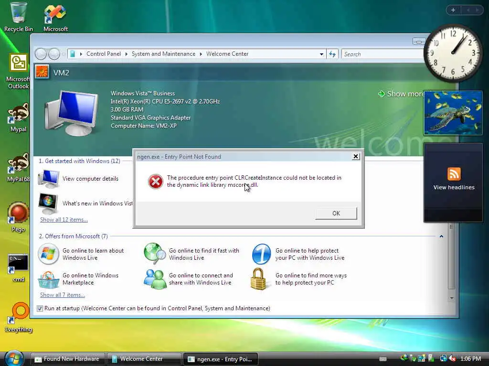Screen dimensions: 489x366
Task: Click the scrollbar down arrow in Welcome Center
Action: coord(451,298)
